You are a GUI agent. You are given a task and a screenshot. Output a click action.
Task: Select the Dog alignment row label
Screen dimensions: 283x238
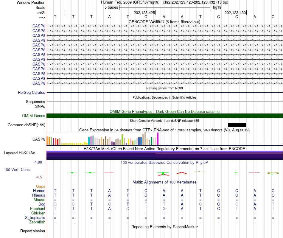pyautogui.click(x=42, y=204)
